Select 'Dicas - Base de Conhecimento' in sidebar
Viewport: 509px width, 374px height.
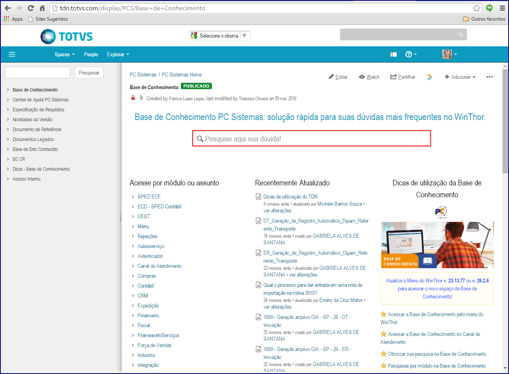[x=41, y=169]
